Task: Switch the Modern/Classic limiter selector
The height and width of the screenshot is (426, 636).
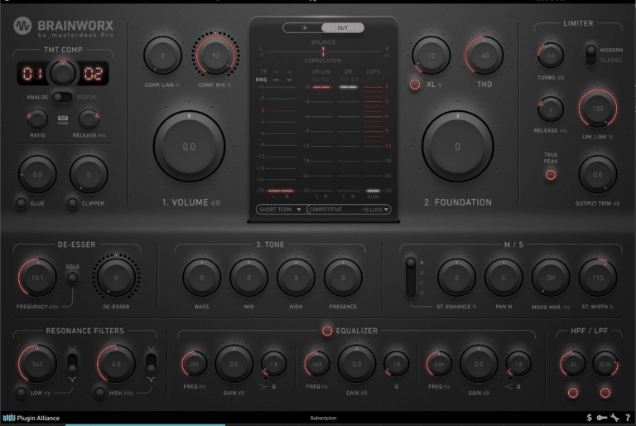Action: click(x=590, y=55)
